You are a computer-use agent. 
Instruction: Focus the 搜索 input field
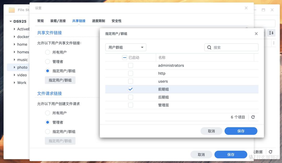click(231, 48)
